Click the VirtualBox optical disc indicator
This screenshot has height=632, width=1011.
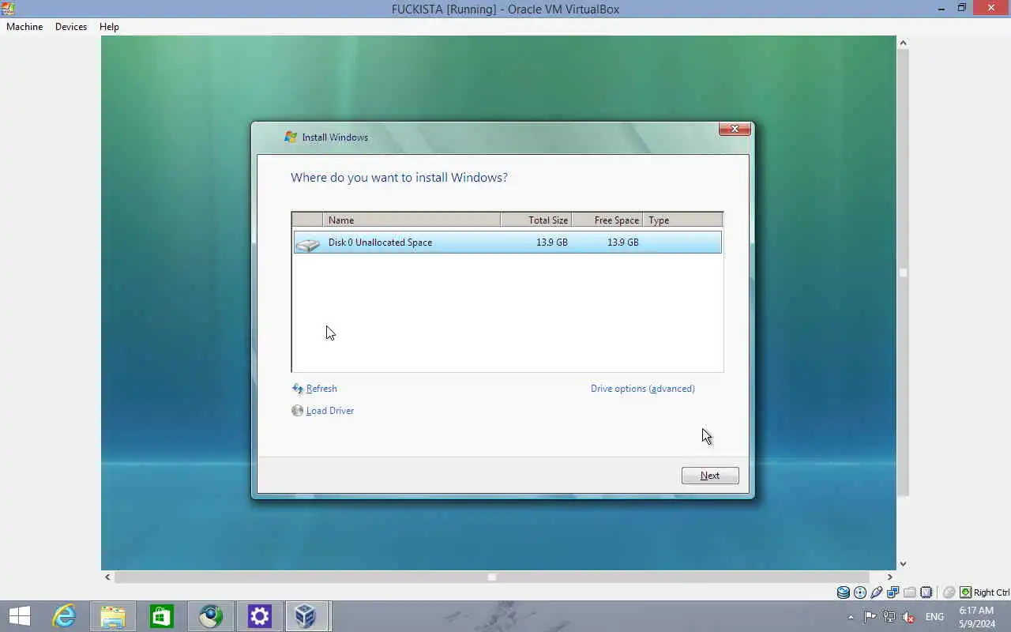click(860, 592)
